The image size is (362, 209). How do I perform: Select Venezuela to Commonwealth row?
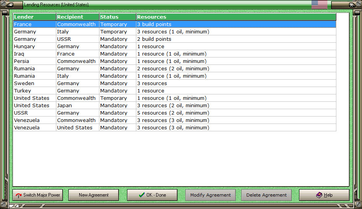point(174,120)
